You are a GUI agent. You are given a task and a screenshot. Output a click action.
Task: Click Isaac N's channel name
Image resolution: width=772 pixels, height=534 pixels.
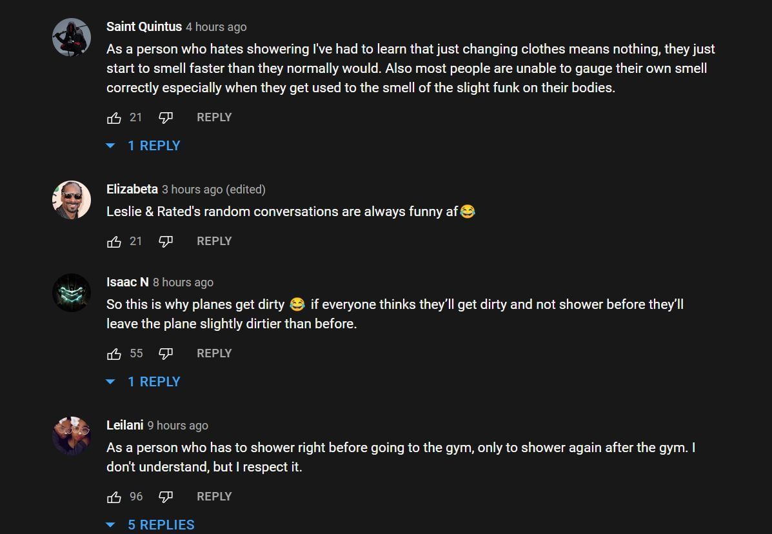click(127, 282)
